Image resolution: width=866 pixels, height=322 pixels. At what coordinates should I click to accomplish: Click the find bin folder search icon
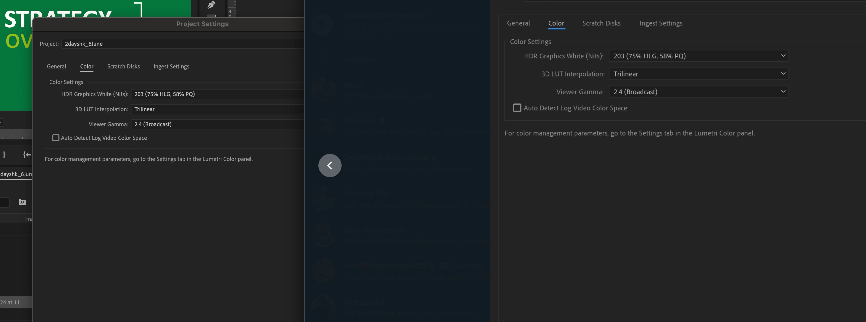click(22, 202)
